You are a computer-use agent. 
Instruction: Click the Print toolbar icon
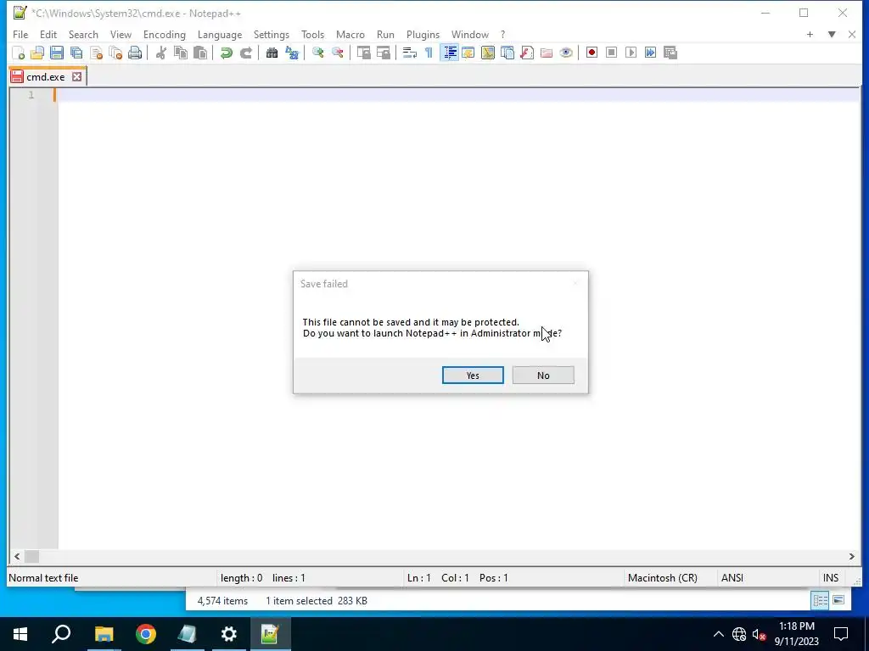(x=135, y=53)
